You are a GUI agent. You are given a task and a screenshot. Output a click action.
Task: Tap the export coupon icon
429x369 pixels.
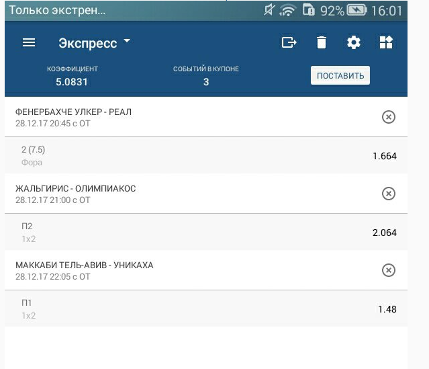(289, 42)
